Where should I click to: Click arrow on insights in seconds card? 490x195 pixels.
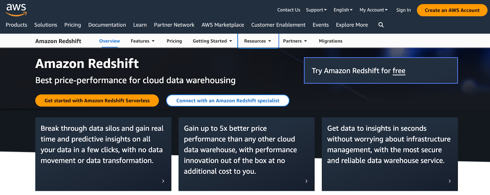coord(450,181)
